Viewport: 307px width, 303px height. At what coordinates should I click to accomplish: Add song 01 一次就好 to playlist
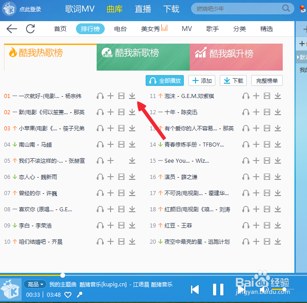[x=111, y=96]
